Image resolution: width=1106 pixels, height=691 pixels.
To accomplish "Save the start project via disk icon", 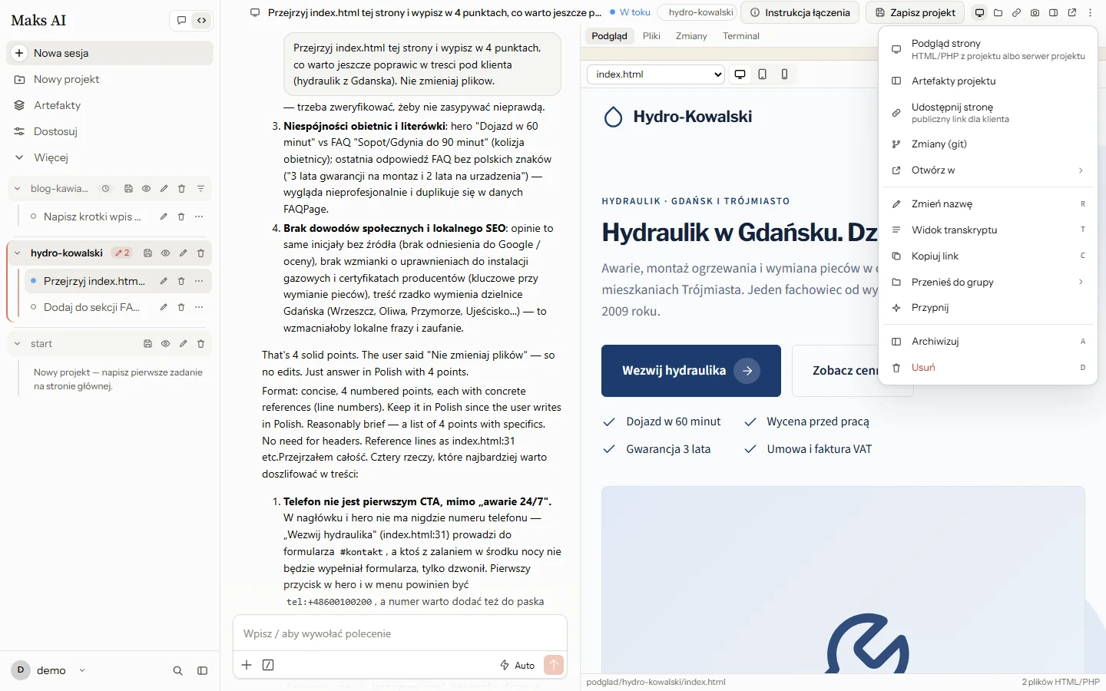I will click(147, 344).
